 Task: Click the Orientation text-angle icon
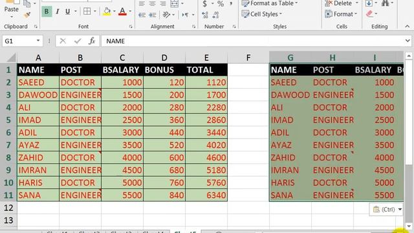point(166,15)
